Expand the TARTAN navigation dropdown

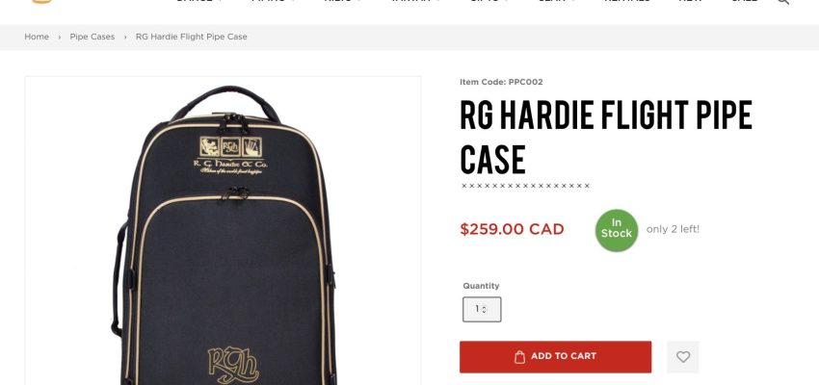click(x=415, y=2)
